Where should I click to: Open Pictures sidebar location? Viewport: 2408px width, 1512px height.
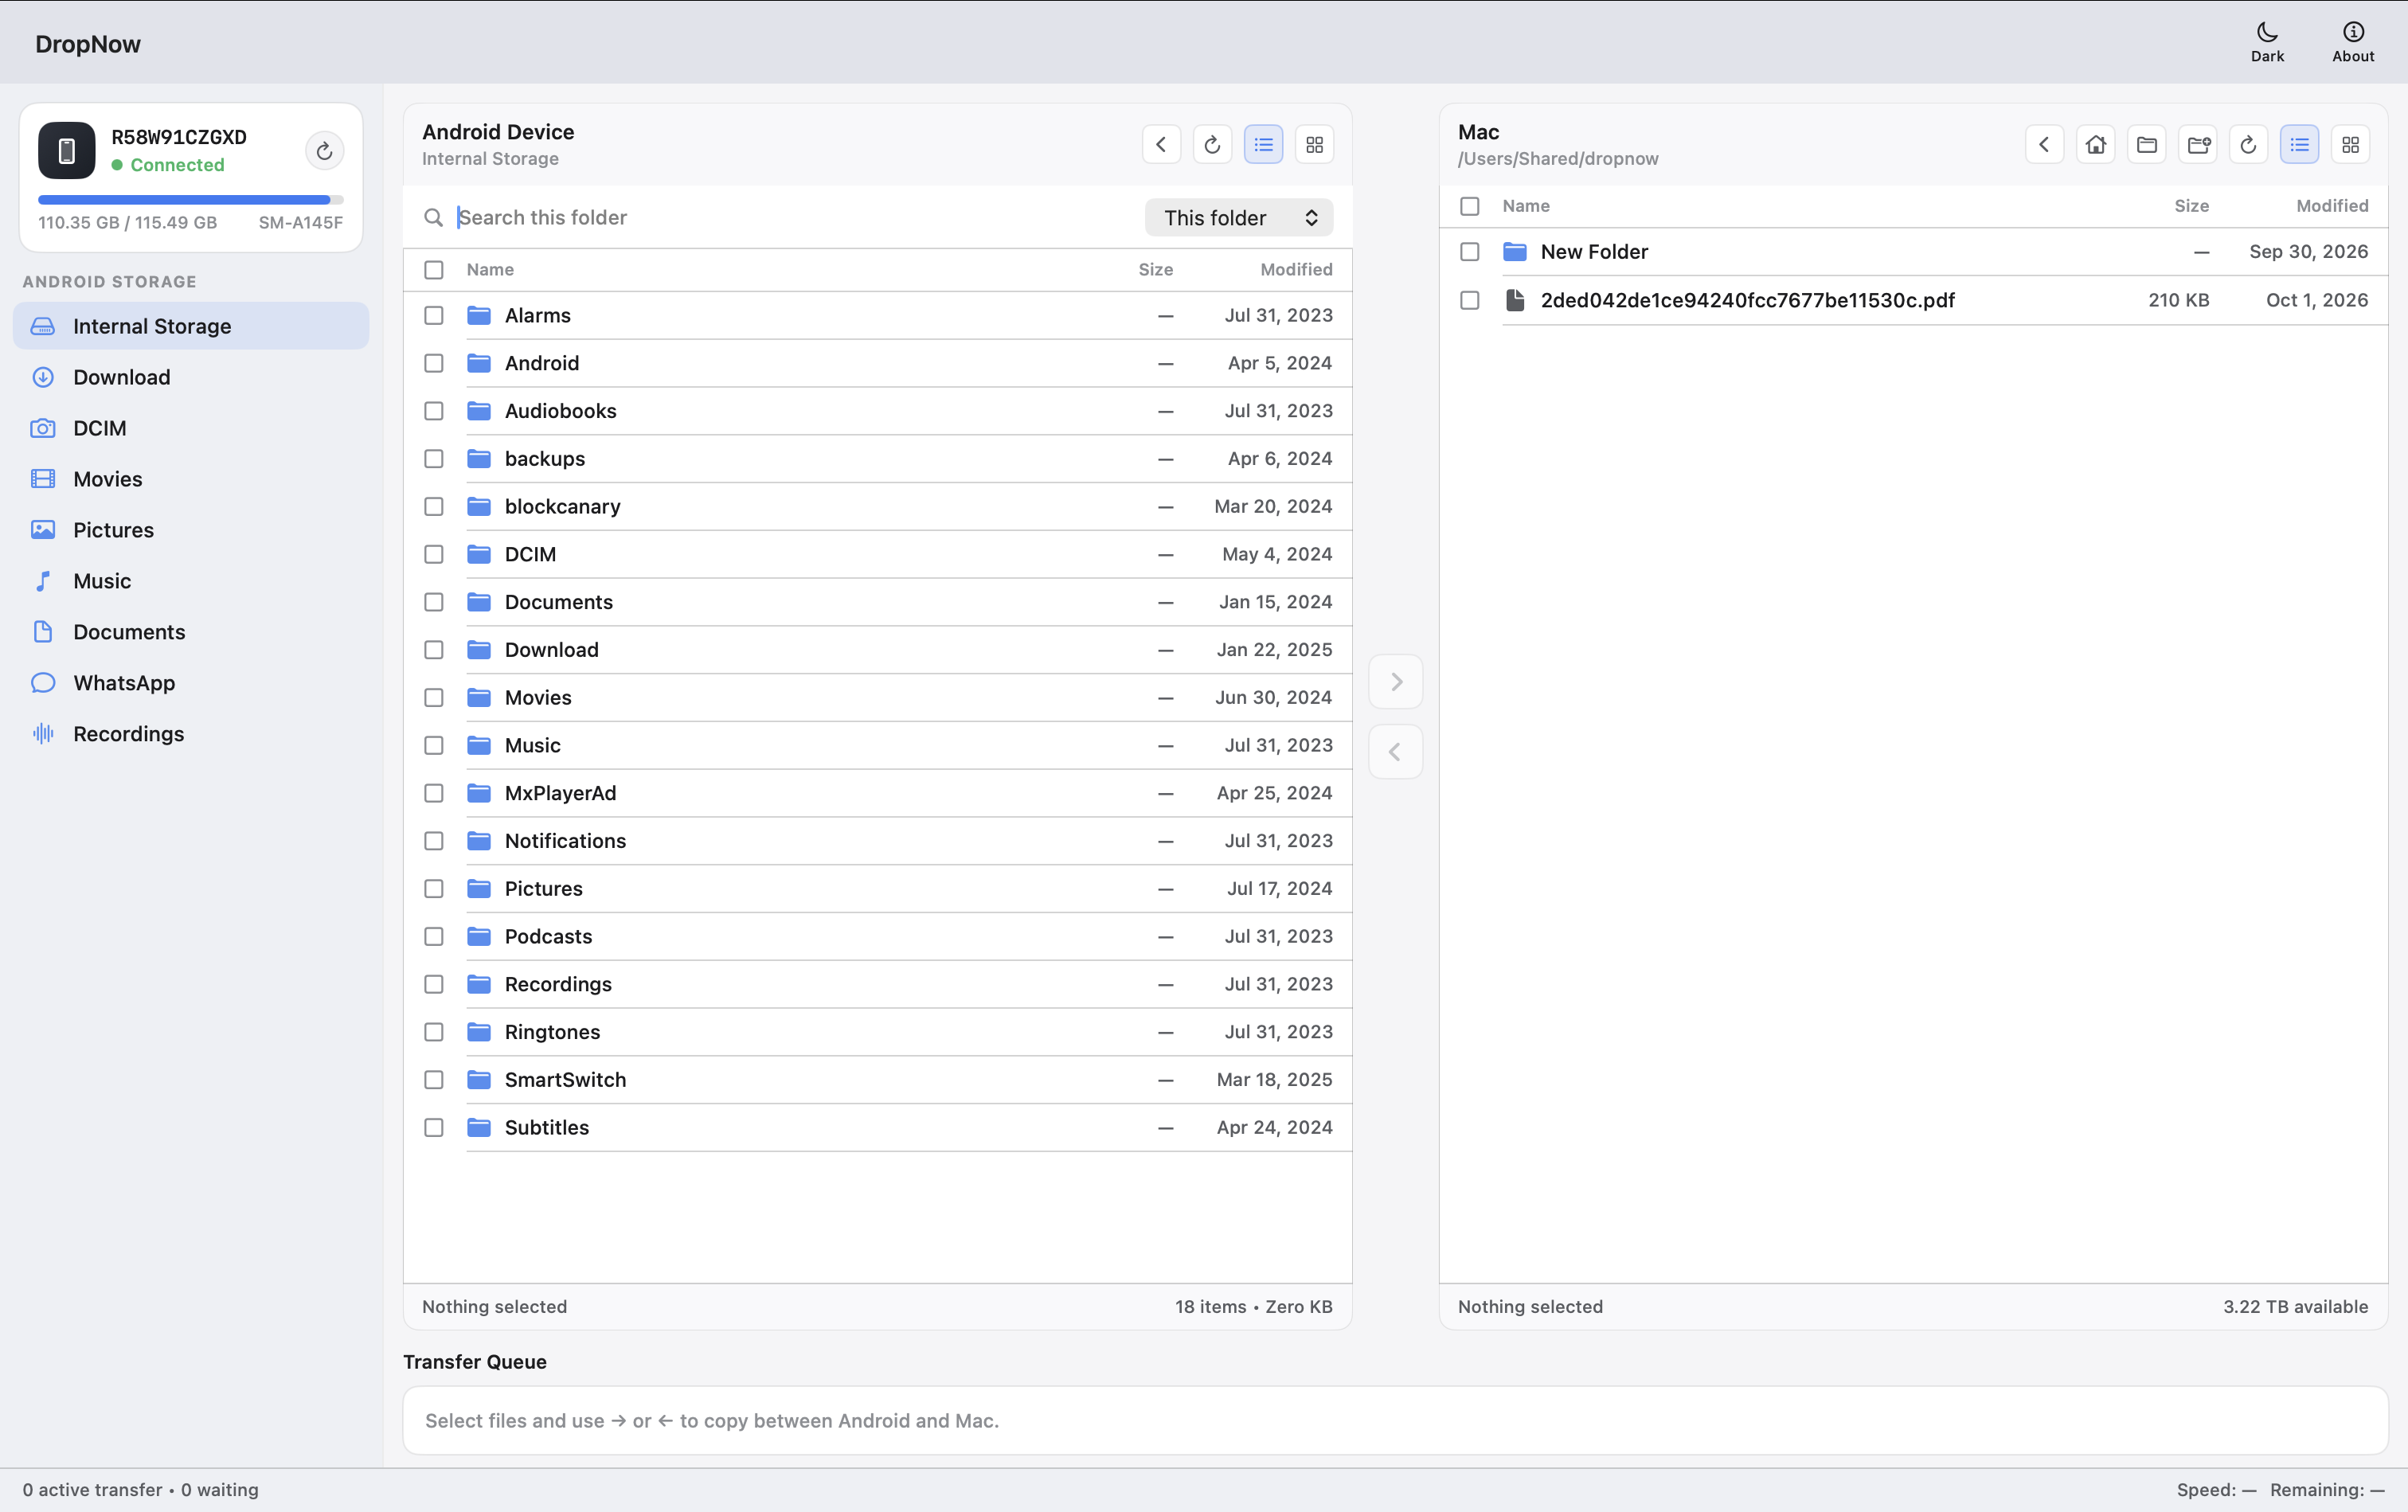191,530
